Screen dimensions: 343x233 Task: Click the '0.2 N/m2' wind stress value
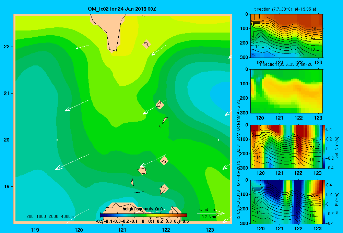click(210, 217)
